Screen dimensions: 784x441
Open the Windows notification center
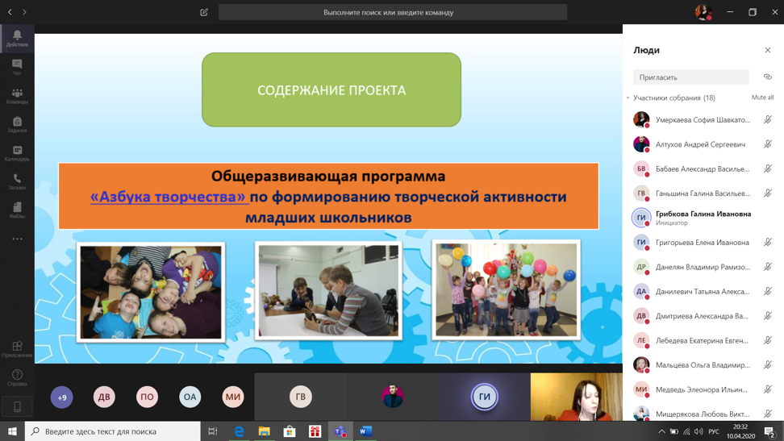pyautogui.click(x=770, y=431)
